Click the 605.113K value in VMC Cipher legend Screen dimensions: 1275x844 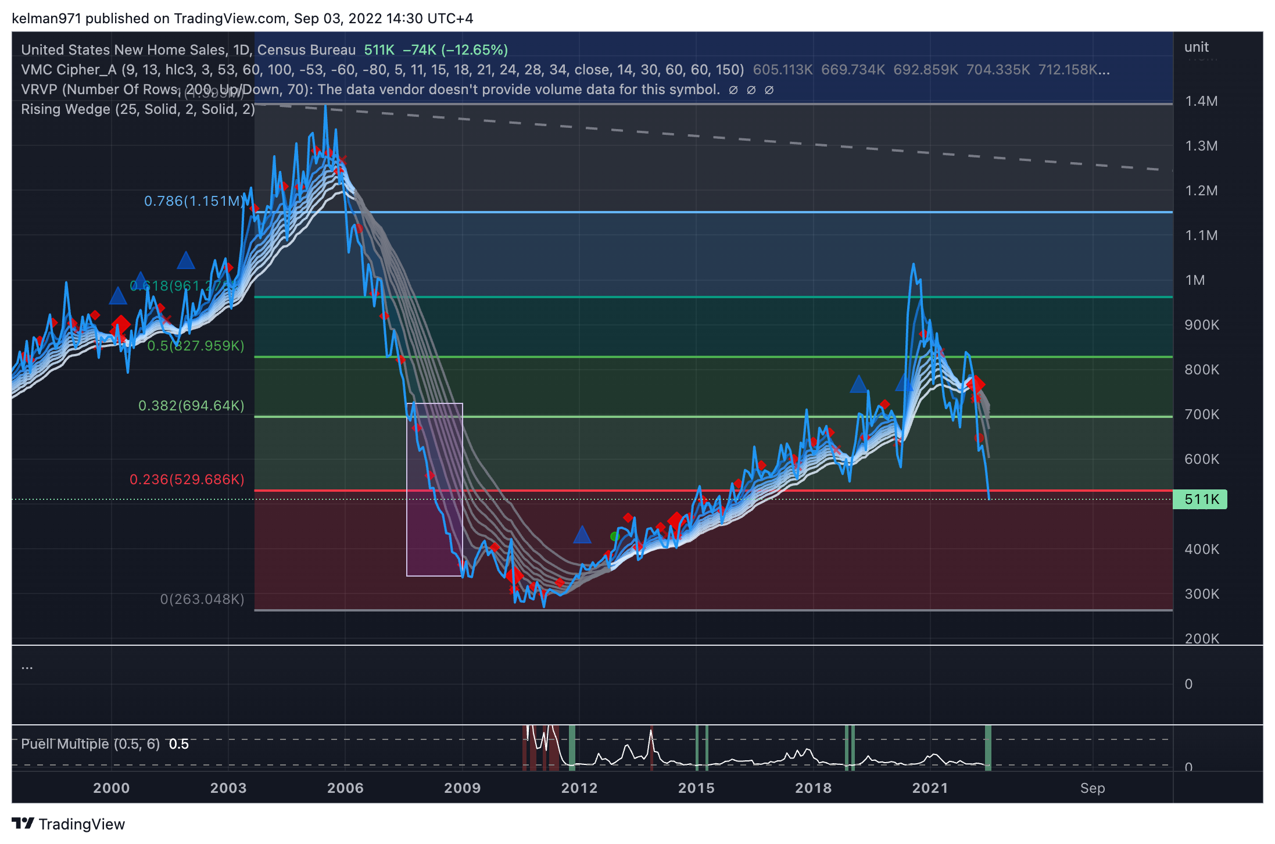click(x=783, y=70)
